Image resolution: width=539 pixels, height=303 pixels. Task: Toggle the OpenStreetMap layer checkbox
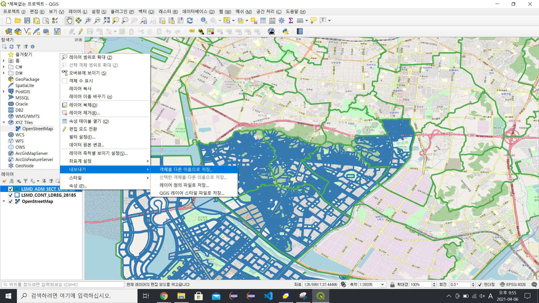click(x=10, y=201)
